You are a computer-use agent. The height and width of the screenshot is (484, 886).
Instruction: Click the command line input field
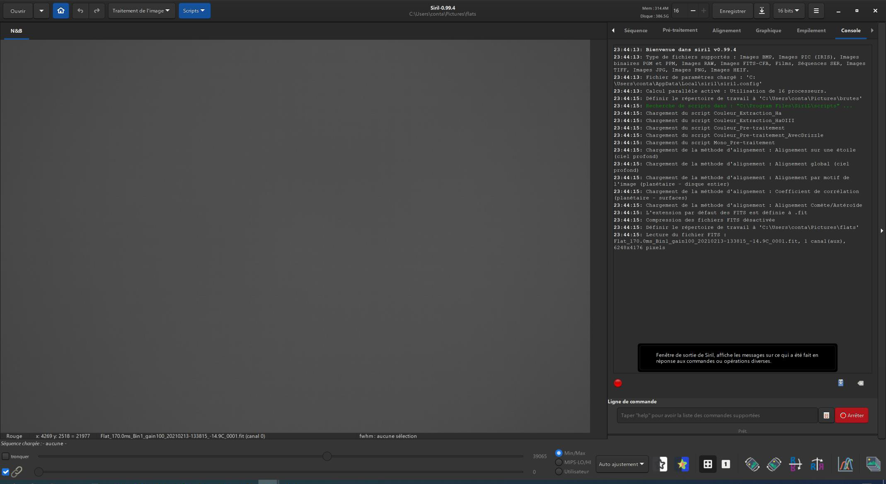coord(717,415)
